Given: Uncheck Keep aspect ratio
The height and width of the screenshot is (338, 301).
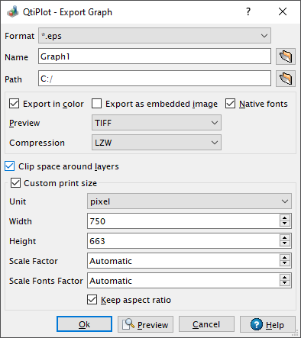Looking at the screenshot, I should tap(92, 300).
